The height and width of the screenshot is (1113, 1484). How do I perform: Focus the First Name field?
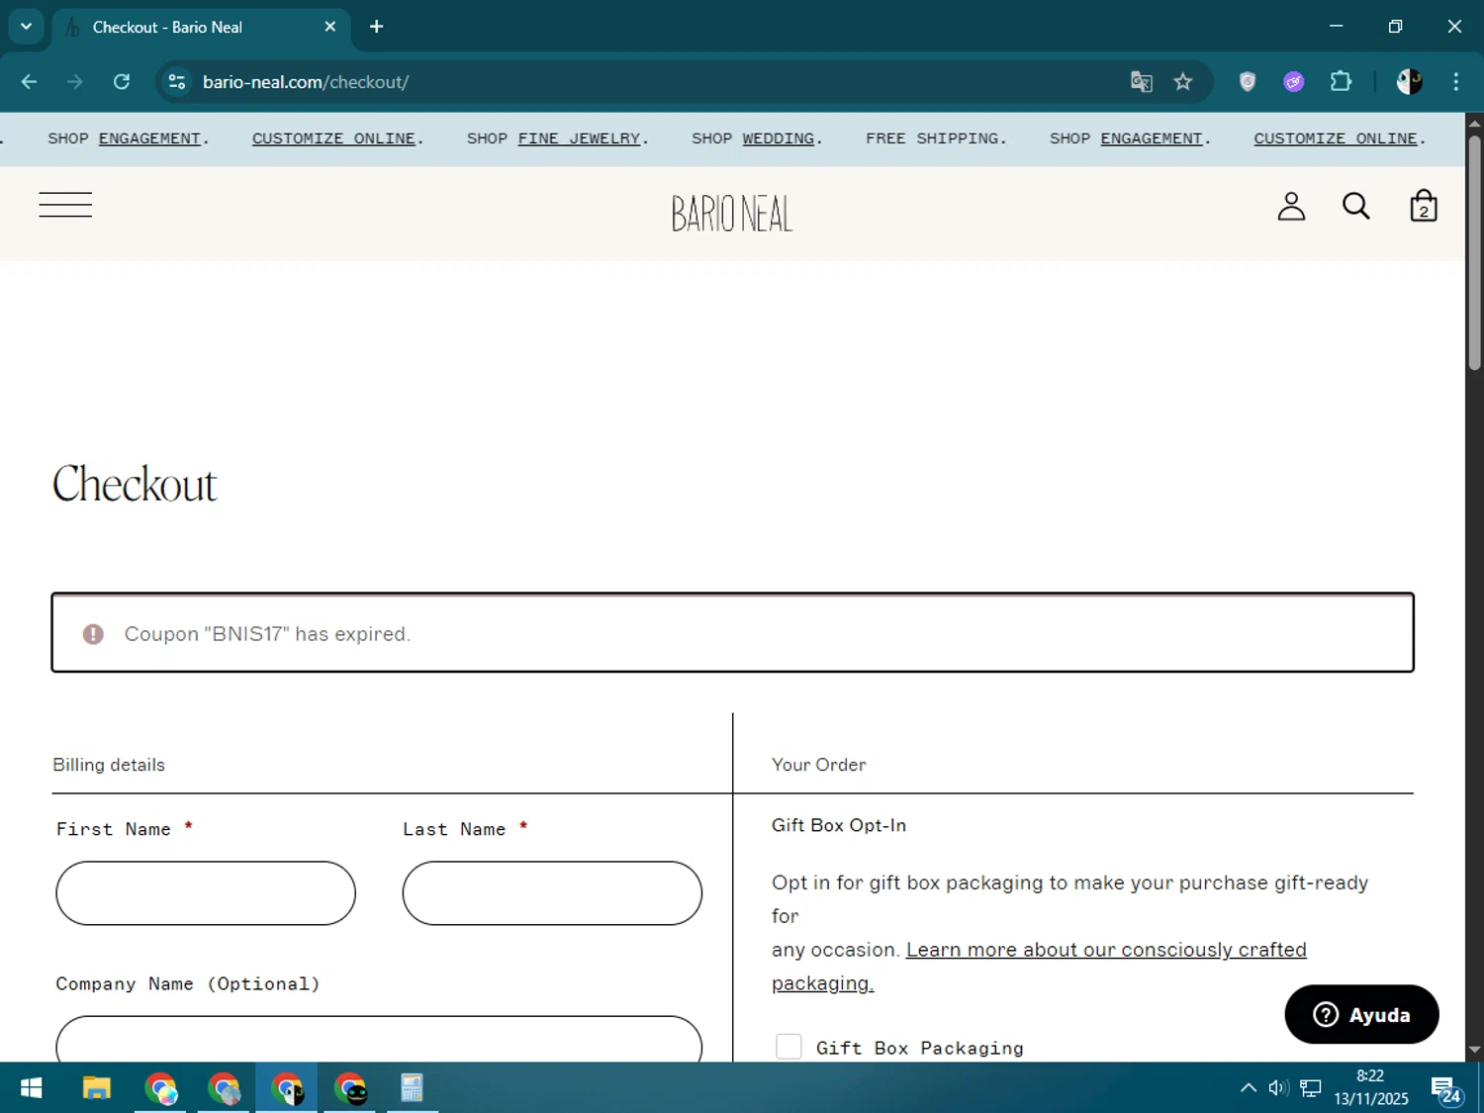pyautogui.click(x=206, y=893)
